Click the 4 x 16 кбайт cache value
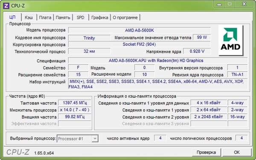256x160 pixels. (x=209, y=103)
